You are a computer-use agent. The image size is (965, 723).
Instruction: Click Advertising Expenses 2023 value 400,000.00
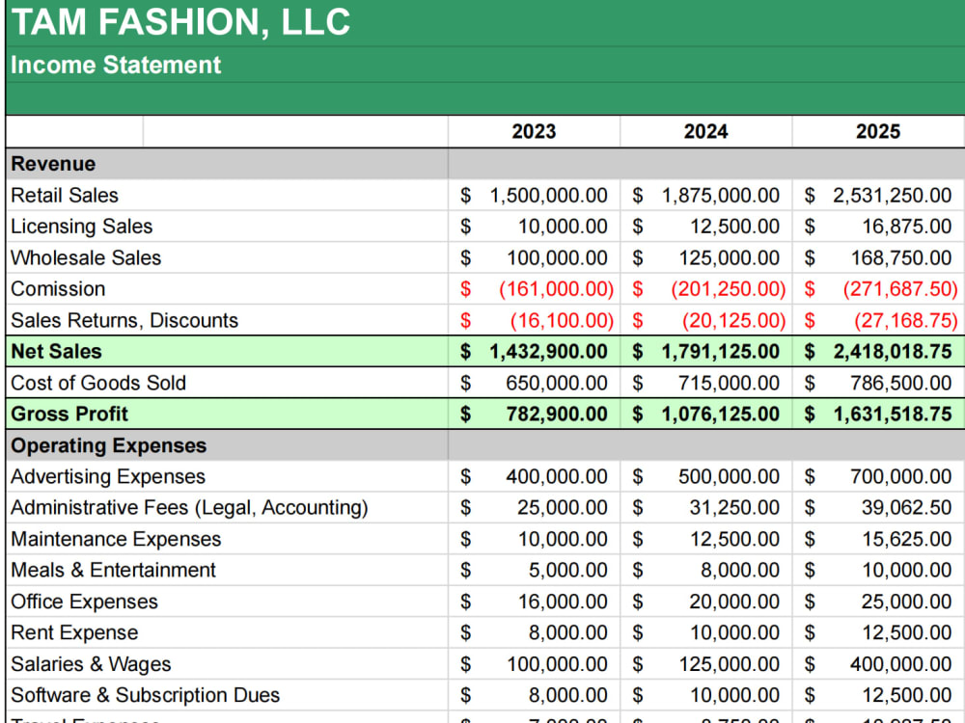[x=557, y=476]
